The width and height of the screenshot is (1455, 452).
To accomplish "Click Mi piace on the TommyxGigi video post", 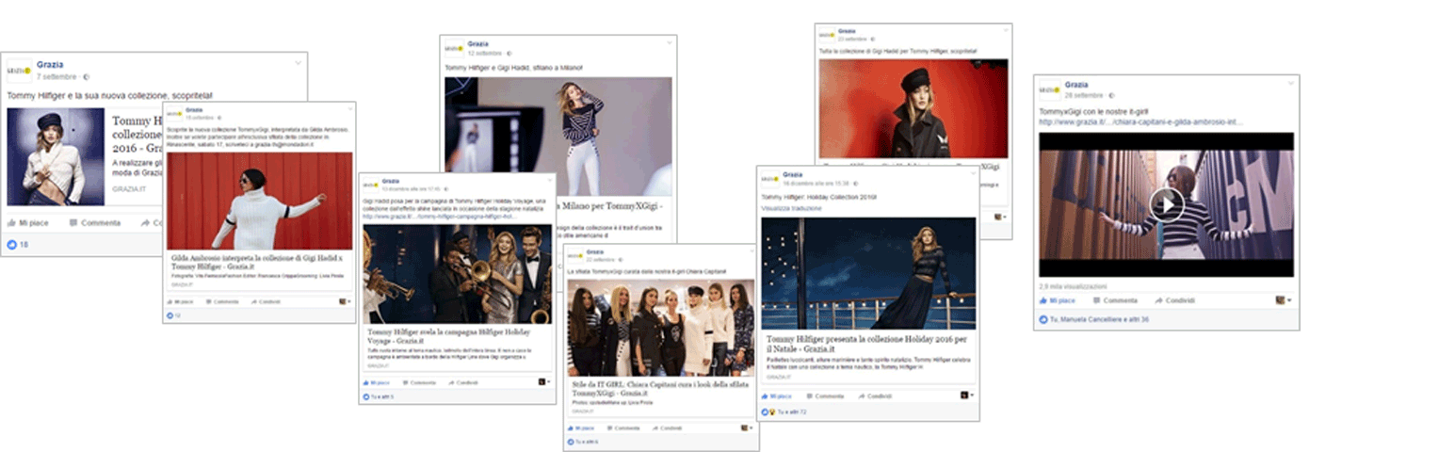I will tap(1058, 300).
